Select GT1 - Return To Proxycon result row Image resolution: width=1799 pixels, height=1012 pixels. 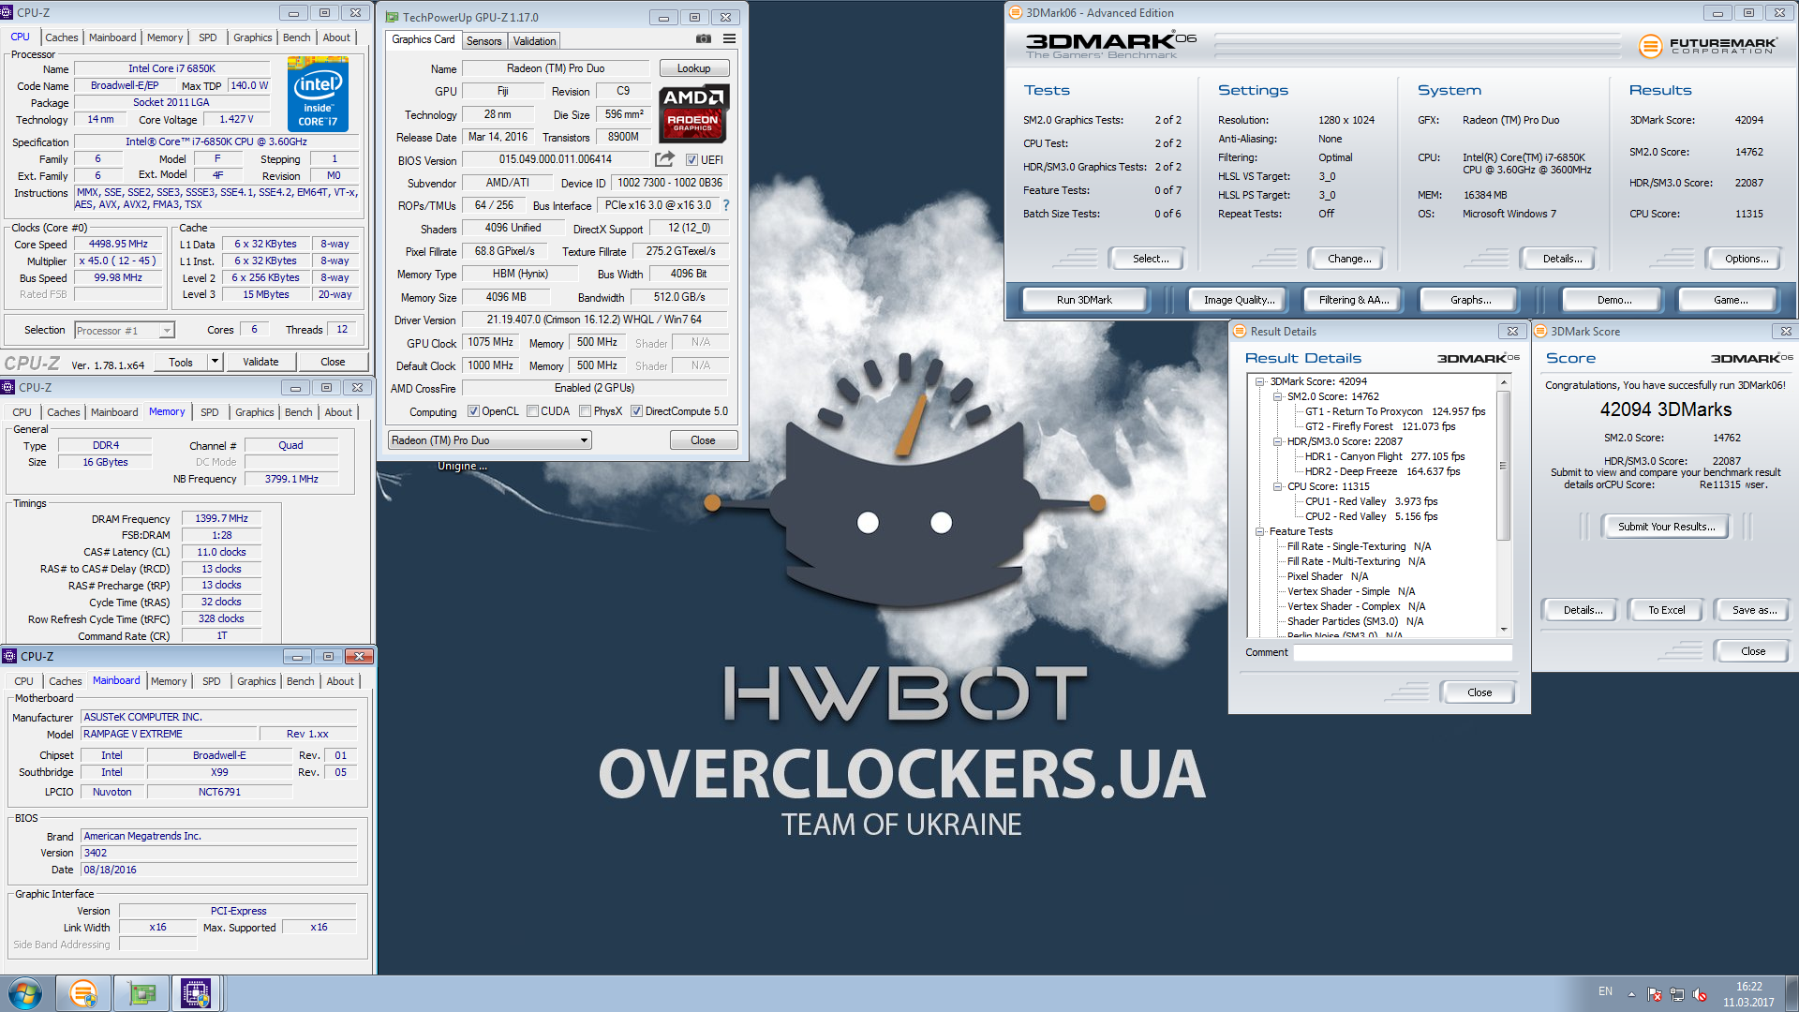(1395, 411)
